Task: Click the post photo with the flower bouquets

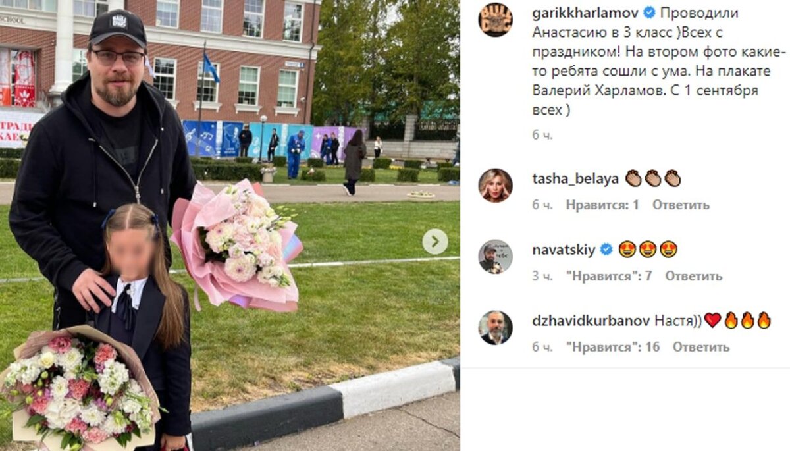Action: tap(230, 225)
